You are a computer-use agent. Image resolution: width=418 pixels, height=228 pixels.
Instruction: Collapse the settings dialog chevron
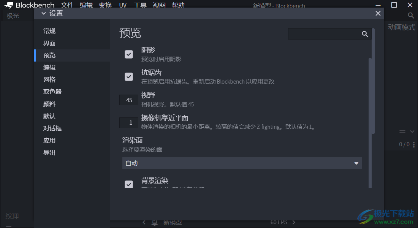44,13
